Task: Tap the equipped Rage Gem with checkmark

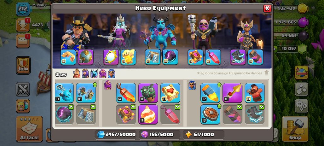Action: pyautogui.click(x=170, y=114)
